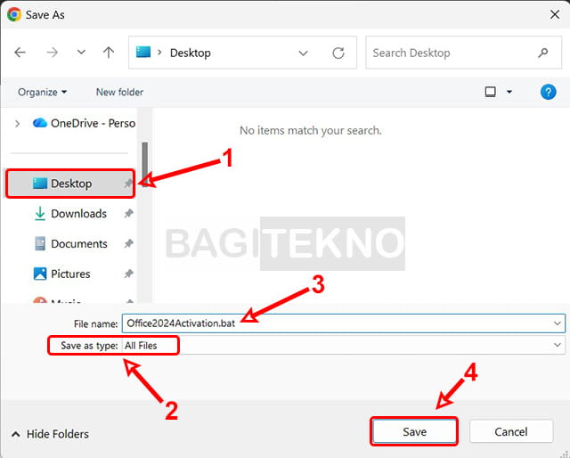Collapse with Hide Folders
Screen dimensions: 570x458
click(51, 434)
